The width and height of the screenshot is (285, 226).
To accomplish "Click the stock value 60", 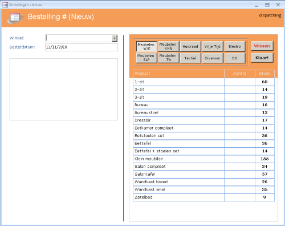I will (x=264, y=82).
